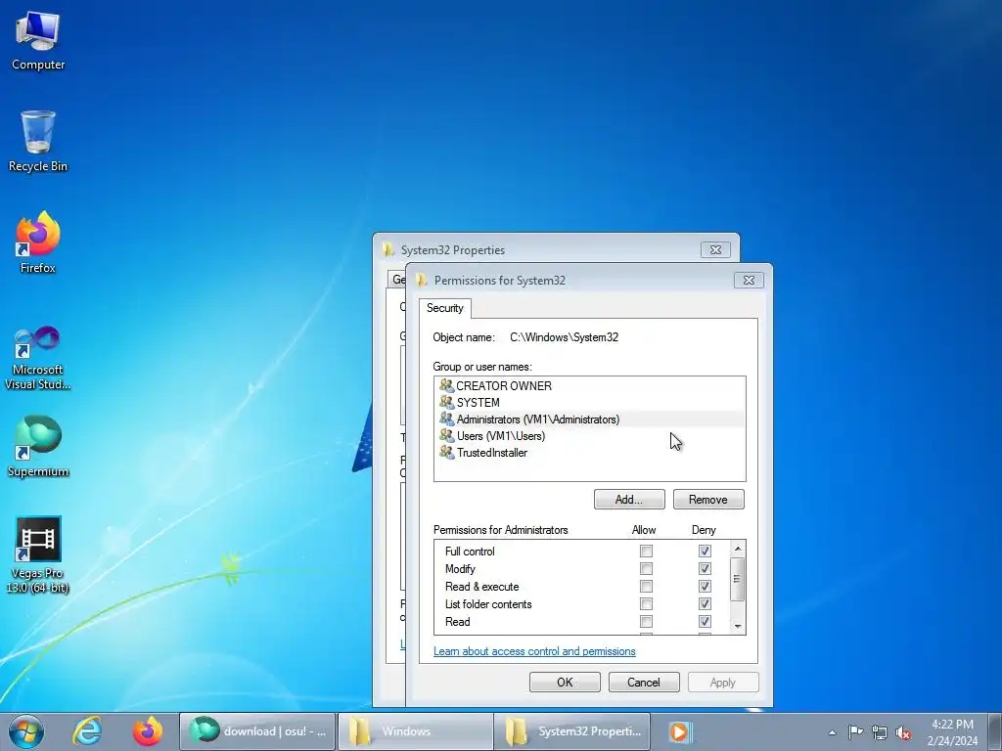Open the muted volume tray icon
This screenshot has width=1002, height=751.
coord(903,732)
